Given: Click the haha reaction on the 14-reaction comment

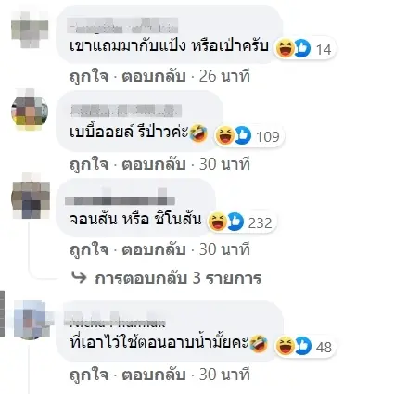Looking at the screenshot, I should coord(285,49).
